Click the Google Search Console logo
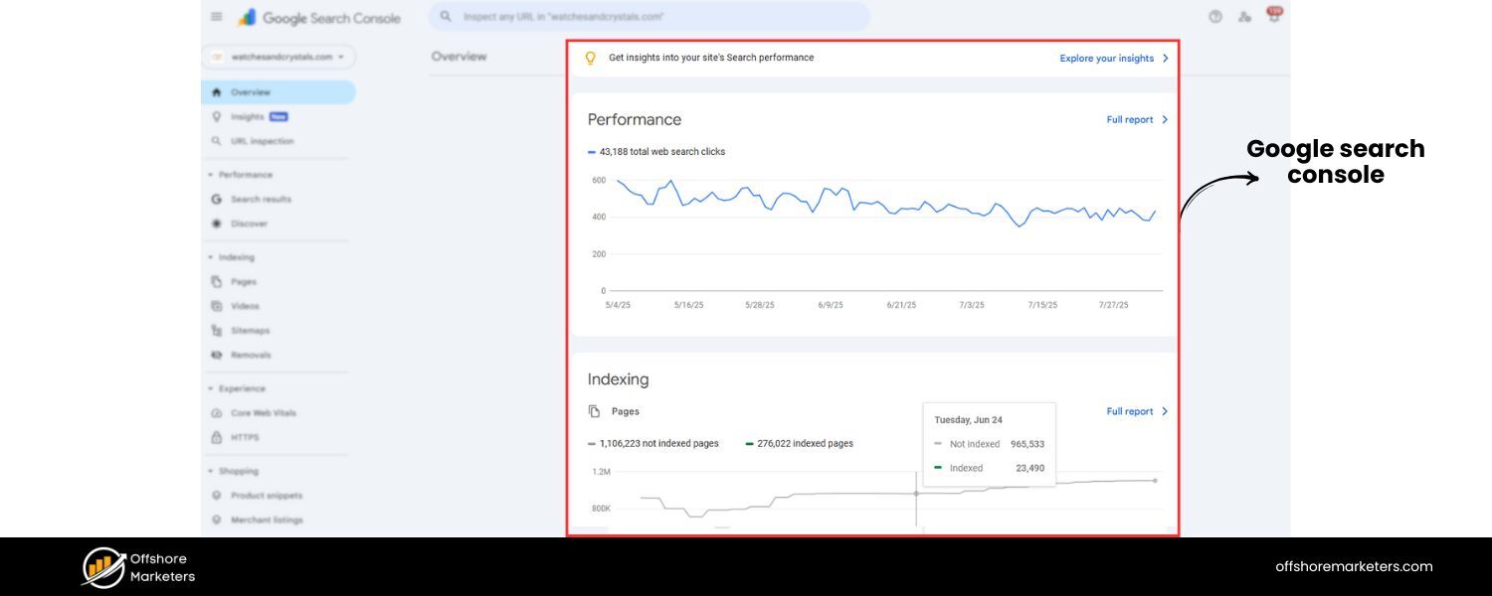Viewport: 1492px width, 596px height. pos(318,17)
